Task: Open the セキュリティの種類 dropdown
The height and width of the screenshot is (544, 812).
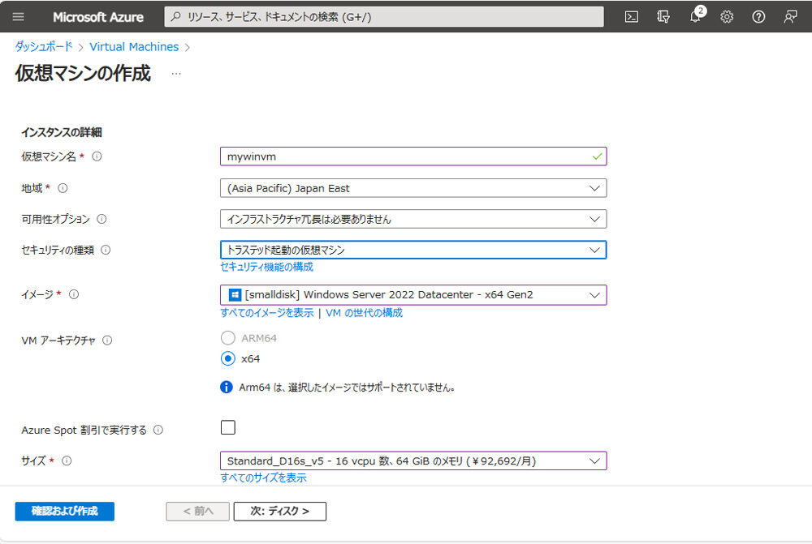Action: (x=413, y=251)
